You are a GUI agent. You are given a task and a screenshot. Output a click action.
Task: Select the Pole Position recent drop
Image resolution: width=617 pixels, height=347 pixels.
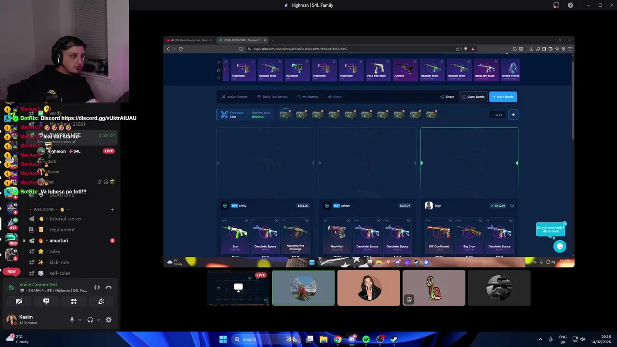click(x=377, y=70)
